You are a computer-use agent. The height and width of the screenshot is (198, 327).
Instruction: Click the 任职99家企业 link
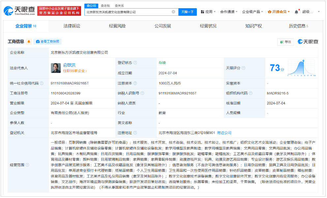click(75, 71)
